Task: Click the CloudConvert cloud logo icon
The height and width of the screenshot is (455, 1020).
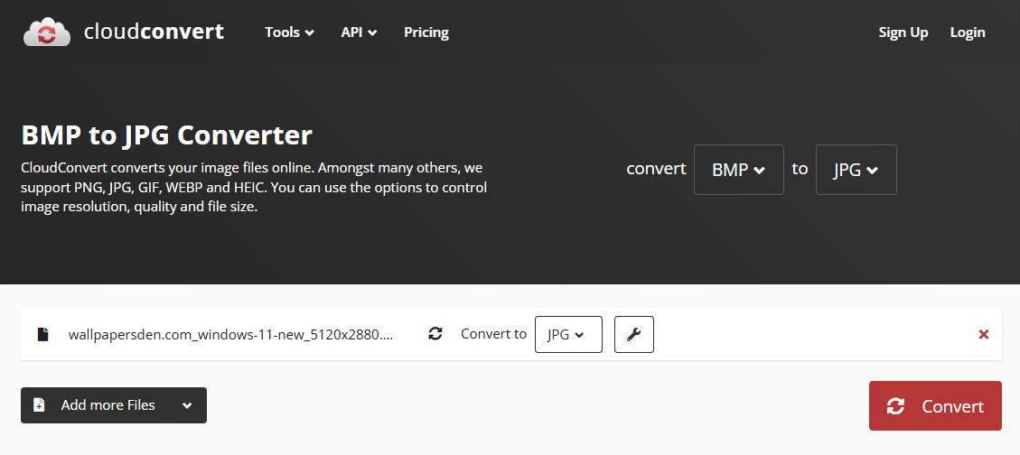Action: (47, 32)
